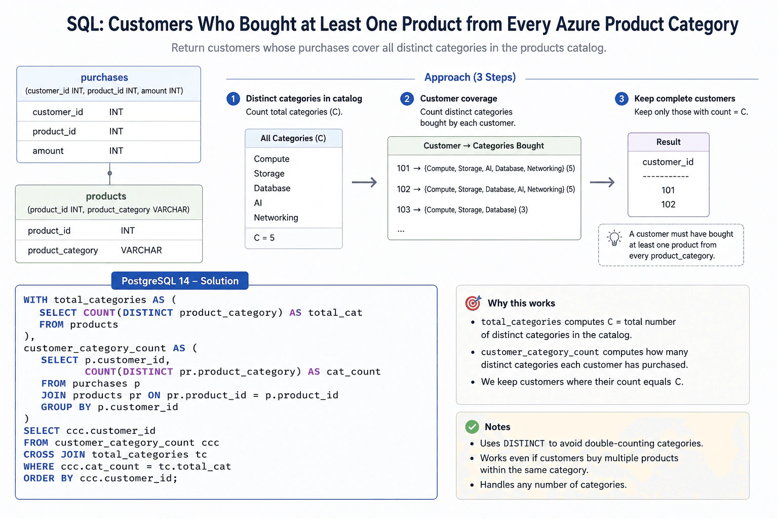Image resolution: width=778 pixels, height=519 pixels.
Task: Select 'Storage' in All Categories list
Action: tap(269, 173)
